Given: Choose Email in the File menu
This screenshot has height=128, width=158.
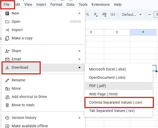Looking at the screenshot, I should point(43,59).
